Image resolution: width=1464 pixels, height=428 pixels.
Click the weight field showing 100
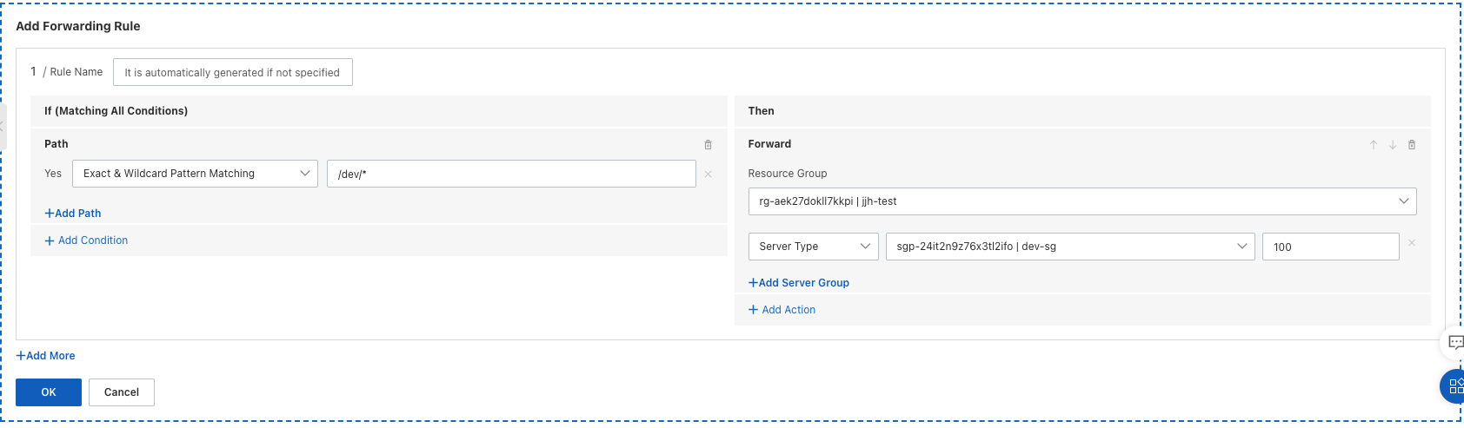click(1331, 247)
